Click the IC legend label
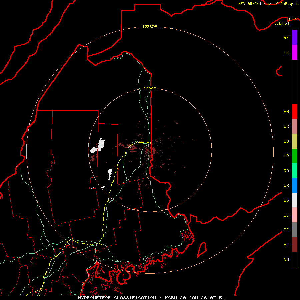 (x=286, y=215)
